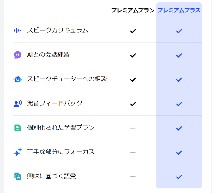This screenshot has width=212, height=193.
Task: Click the Speak curriculum waveform icon
Action: click(18, 30)
